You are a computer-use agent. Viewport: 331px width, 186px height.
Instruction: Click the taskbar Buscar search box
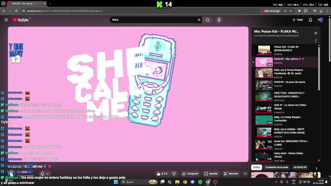click(140, 182)
